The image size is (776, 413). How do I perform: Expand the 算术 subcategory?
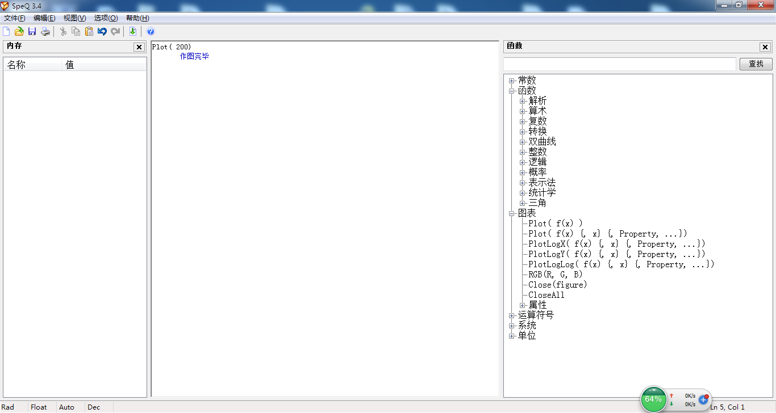coord(523,111)
